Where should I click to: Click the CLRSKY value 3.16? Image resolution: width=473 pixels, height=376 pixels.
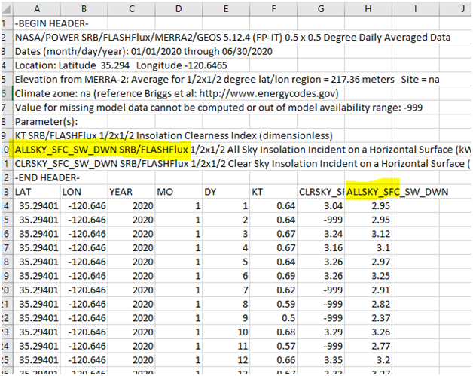tap(321, 248)
